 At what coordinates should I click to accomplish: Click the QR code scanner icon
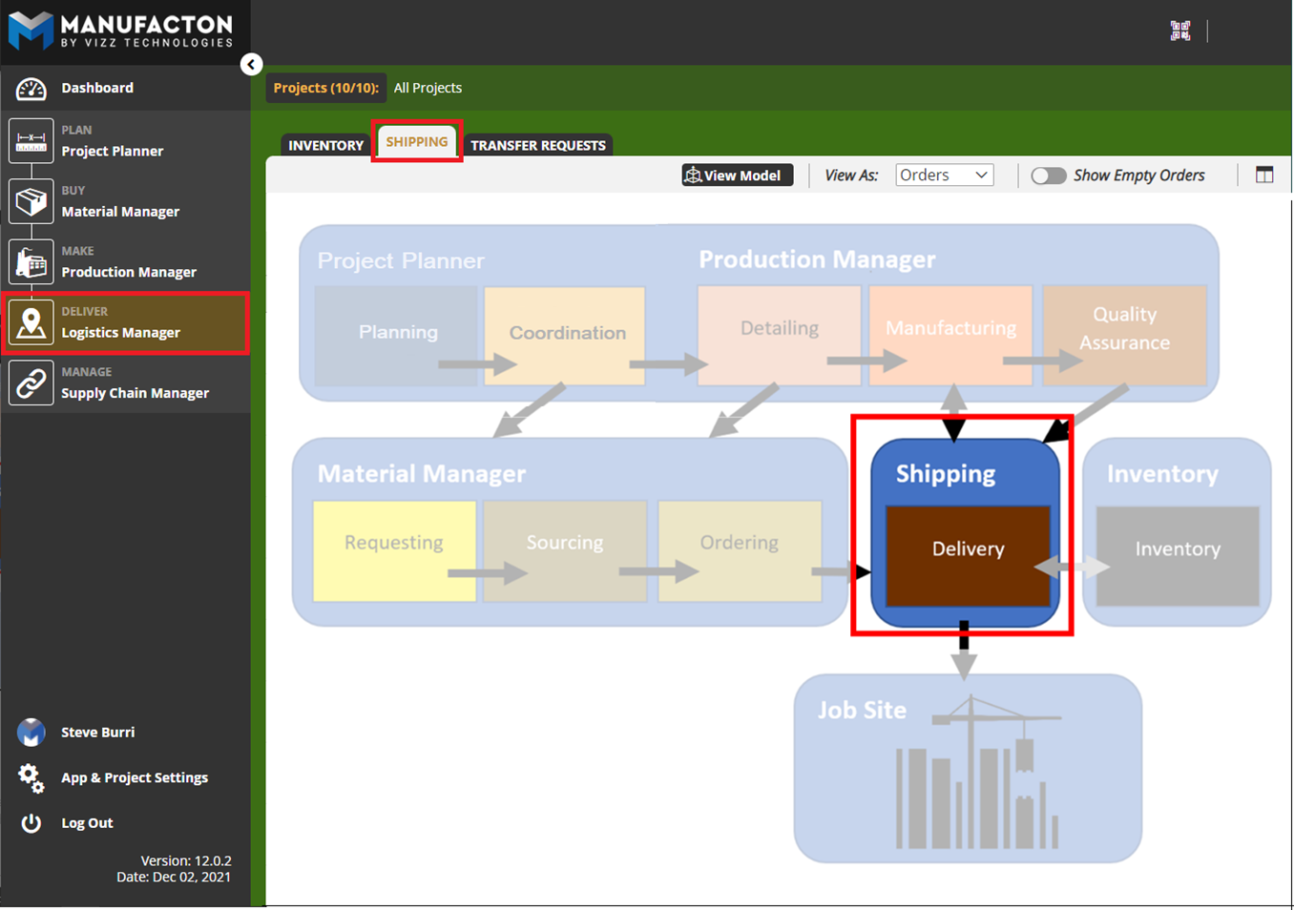coord(1180,31)
